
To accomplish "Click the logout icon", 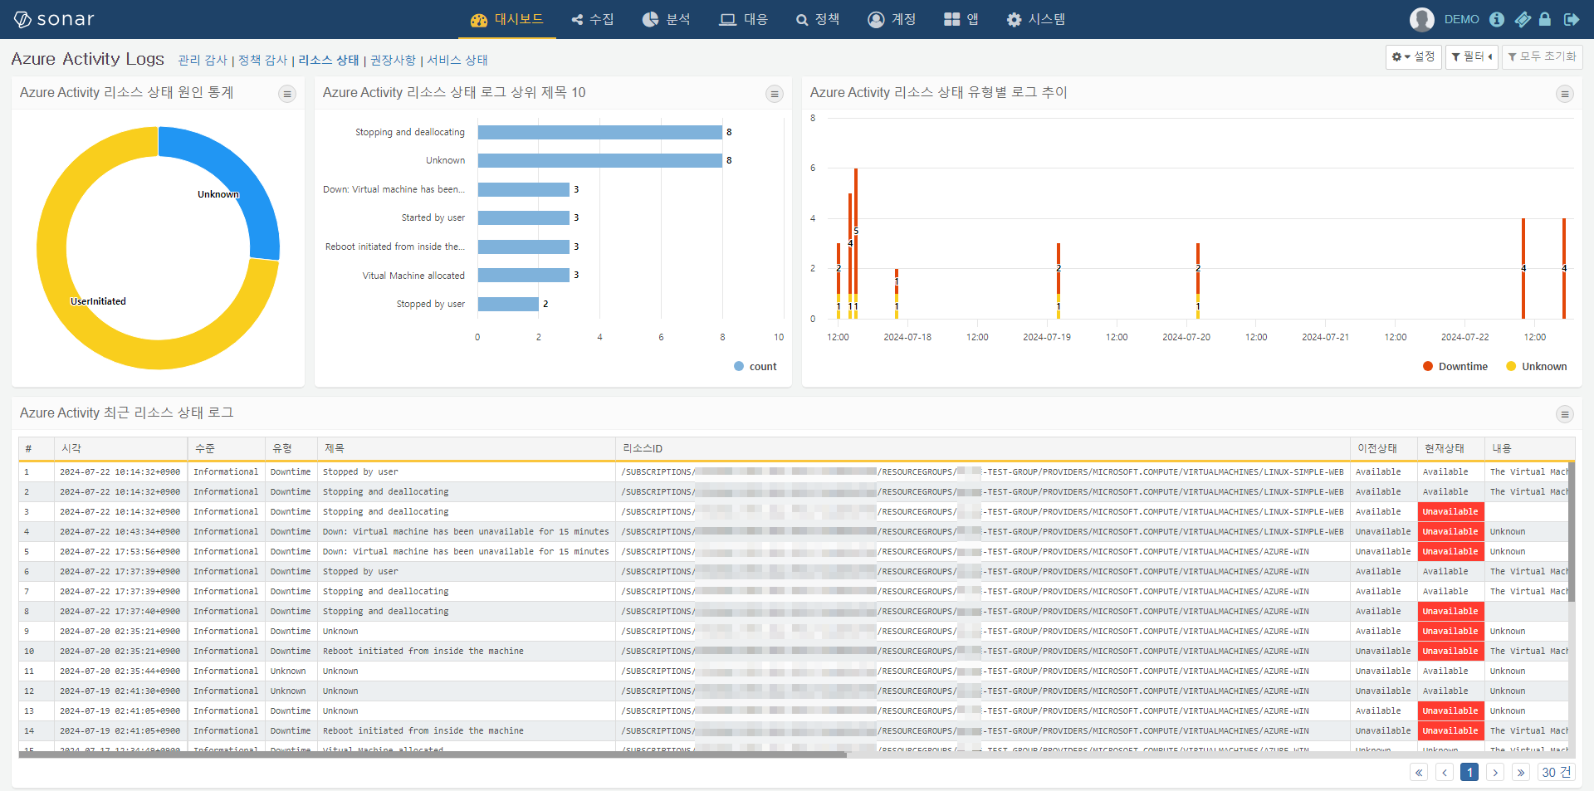I will [x=1572, y=19].
